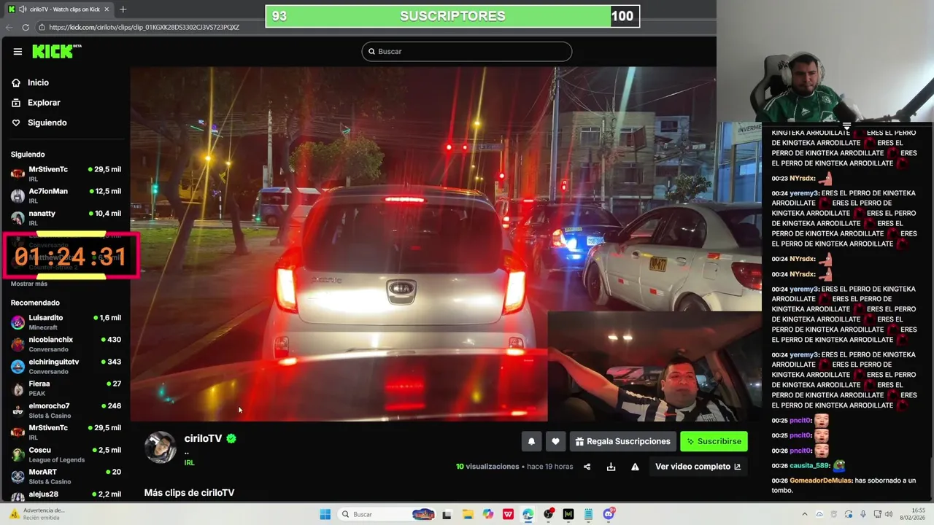The height and width of the screenshot is (525, 934).
Task: Open the Discord taskbar icon
Action: coord(609,514)
